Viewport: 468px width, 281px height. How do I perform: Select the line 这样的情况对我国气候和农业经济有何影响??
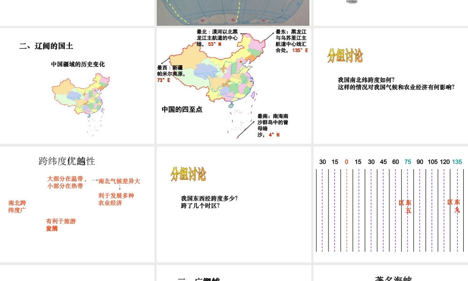coord(396,87)
